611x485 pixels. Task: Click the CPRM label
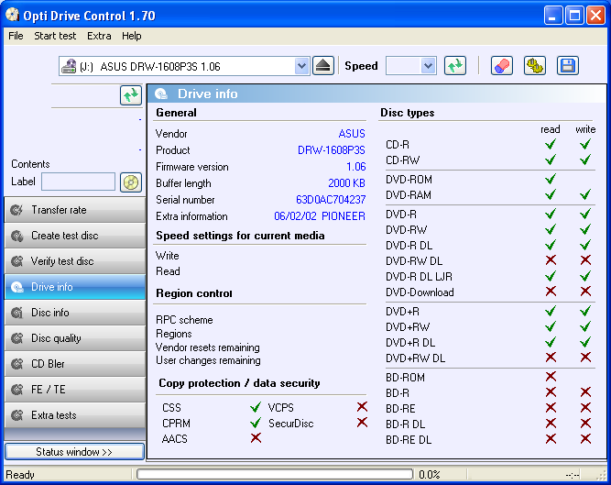[176, 424]
